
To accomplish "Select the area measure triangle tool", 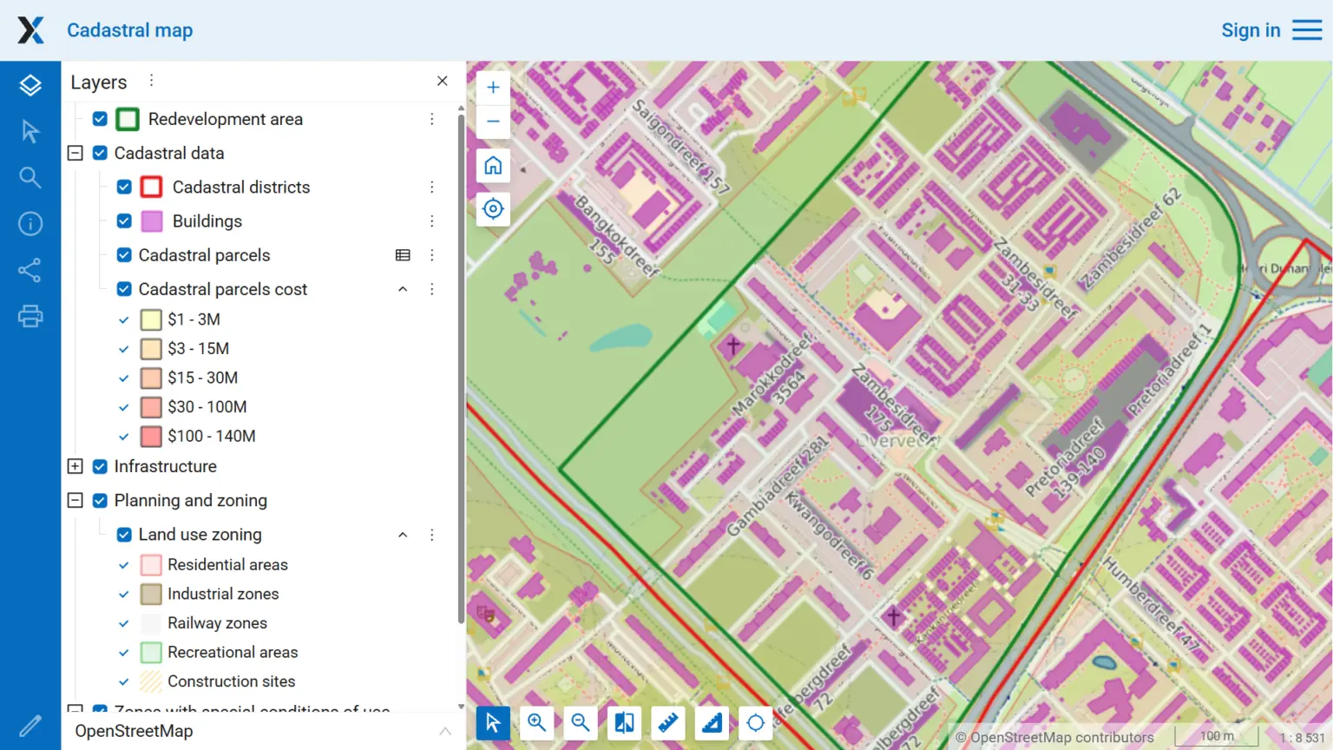I will [x=712, y=722].
